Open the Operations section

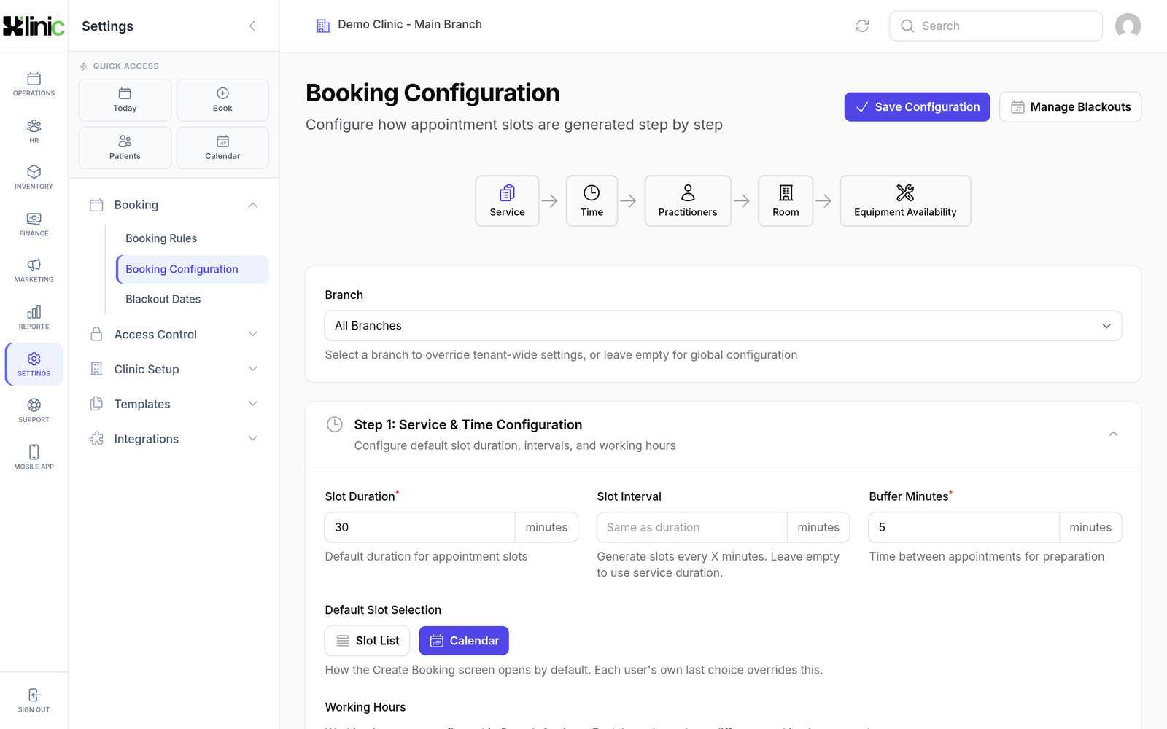tap(34, 84)
